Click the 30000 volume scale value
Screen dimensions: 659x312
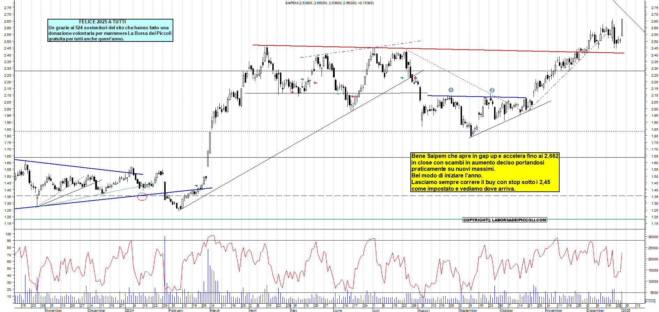pos(653,237)
